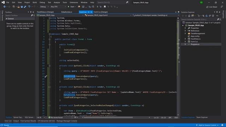Click the Show All Files icon
Viewport: 226px width, 127px height.
coord(213,16)
